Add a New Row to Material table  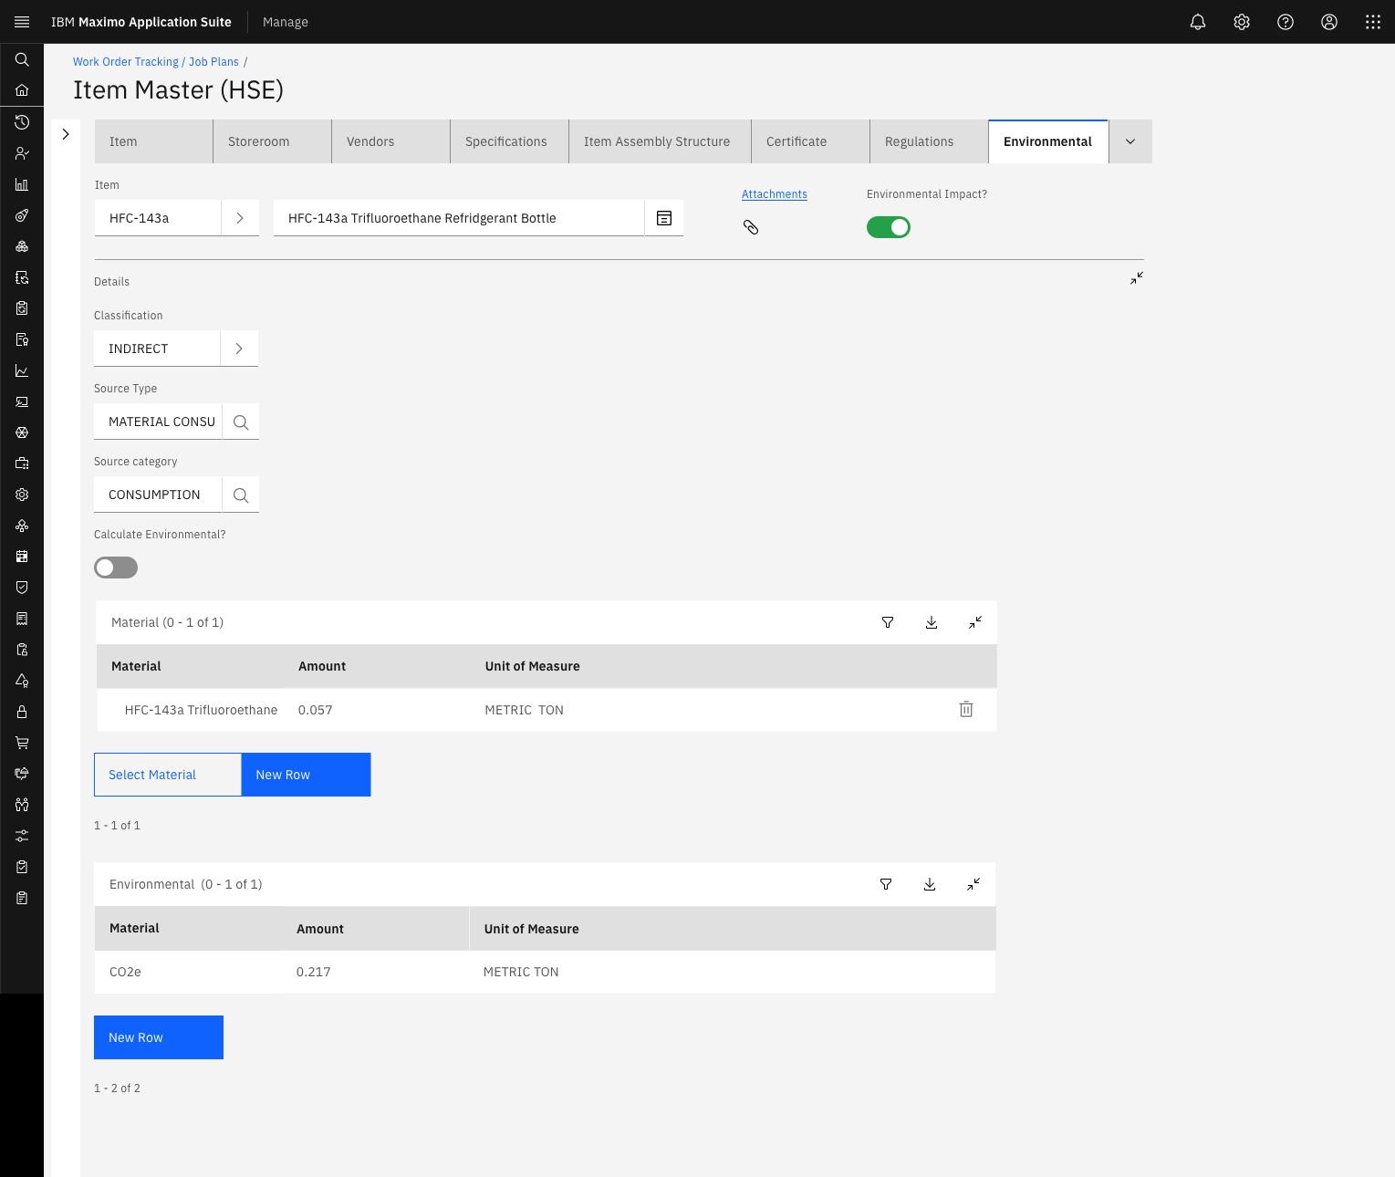(x=306, y=775)
